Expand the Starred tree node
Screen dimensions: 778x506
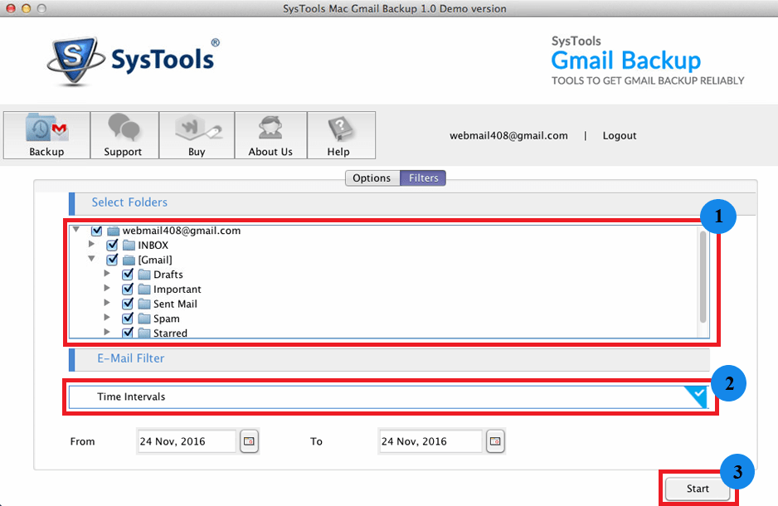coord(107,331)
